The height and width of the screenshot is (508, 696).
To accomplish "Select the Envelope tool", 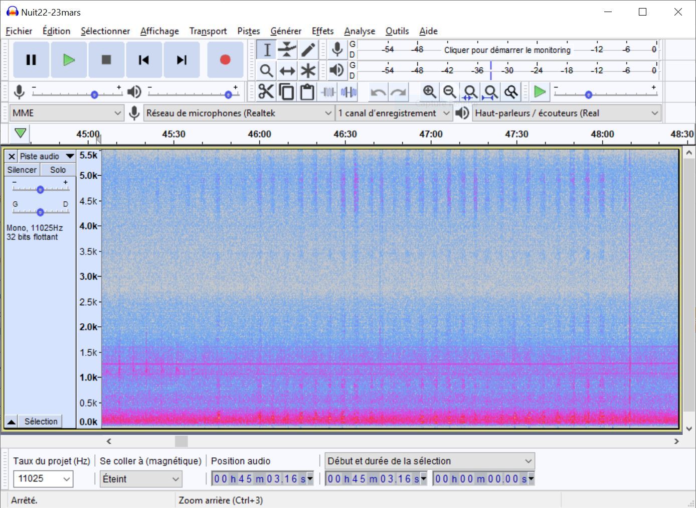I will click(287, 50).
